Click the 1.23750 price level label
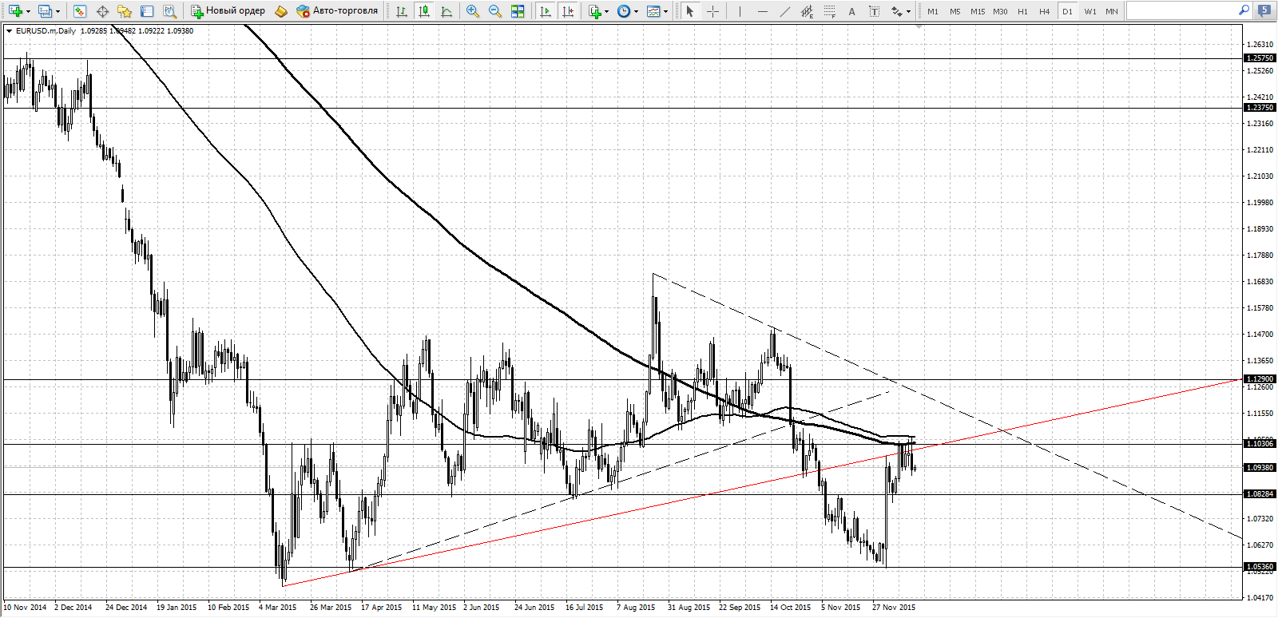Image resolution: width=1278 pixels, height=618 pixels. click(1260, 108)
